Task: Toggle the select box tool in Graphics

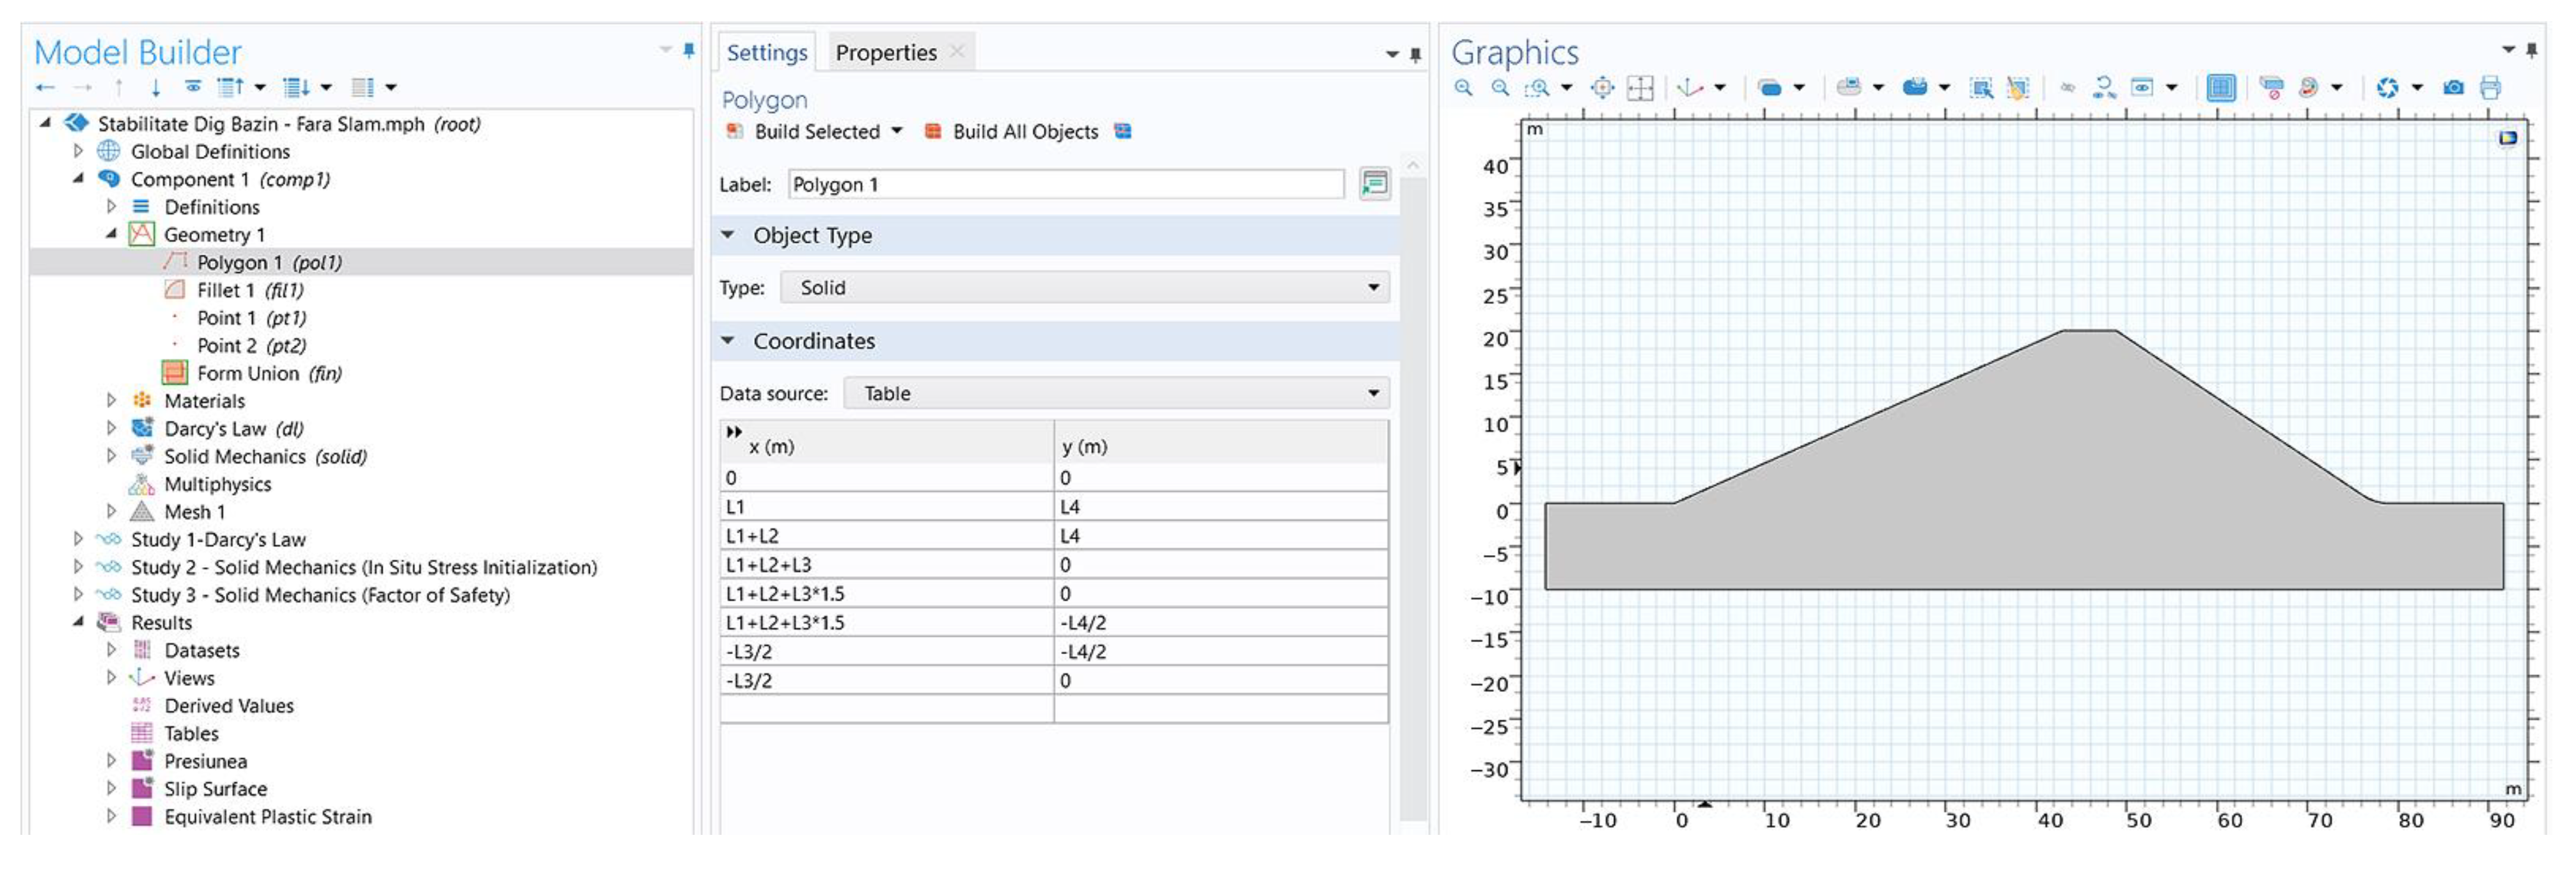Action: 1980,88
